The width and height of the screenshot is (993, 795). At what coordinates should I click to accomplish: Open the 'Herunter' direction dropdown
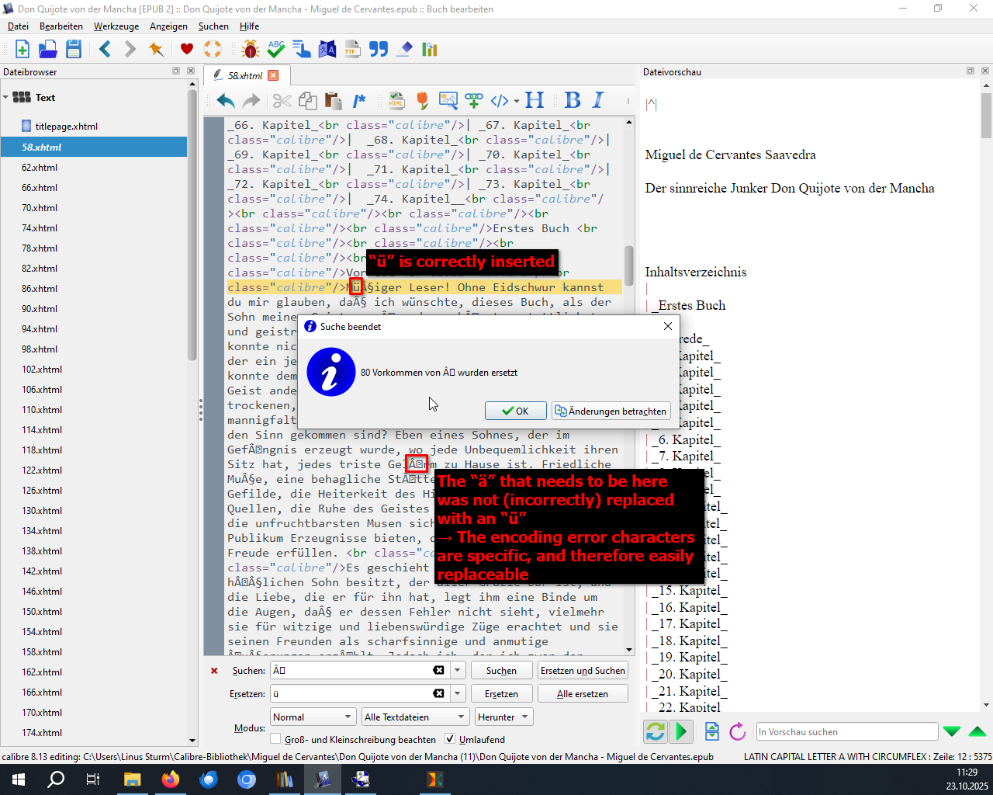(x=503, y=717)
